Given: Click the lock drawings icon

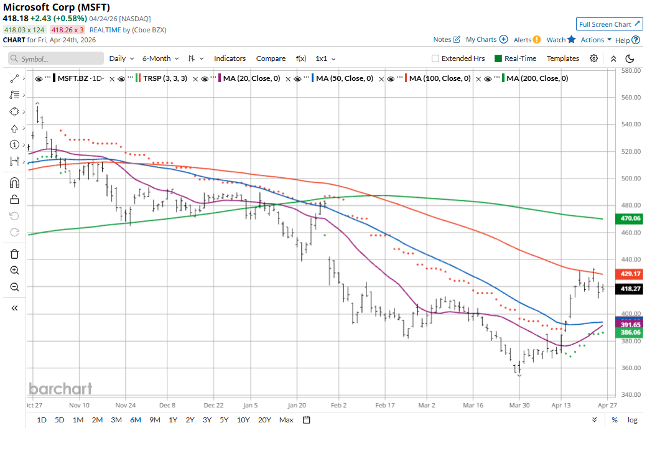Looking at the screenshot, I should 15,200.
